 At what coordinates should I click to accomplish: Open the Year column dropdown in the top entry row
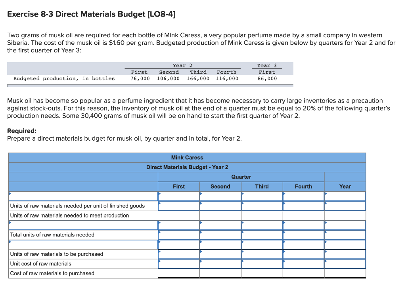click(x=326, y=196)
